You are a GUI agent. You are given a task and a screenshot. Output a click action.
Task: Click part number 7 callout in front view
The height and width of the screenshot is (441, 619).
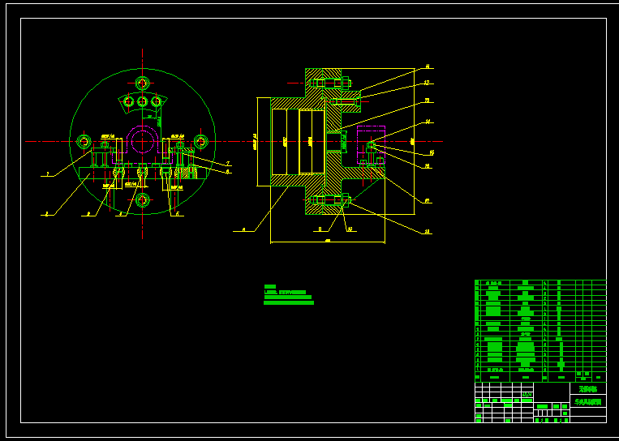228,164
